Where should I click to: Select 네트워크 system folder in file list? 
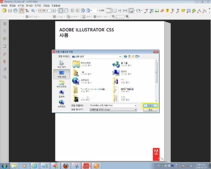click(82, 81)
